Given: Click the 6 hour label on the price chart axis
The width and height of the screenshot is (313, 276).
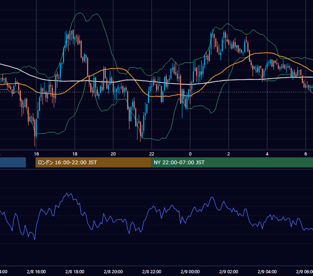Looking at the screenshot, I should pos(306,154).
